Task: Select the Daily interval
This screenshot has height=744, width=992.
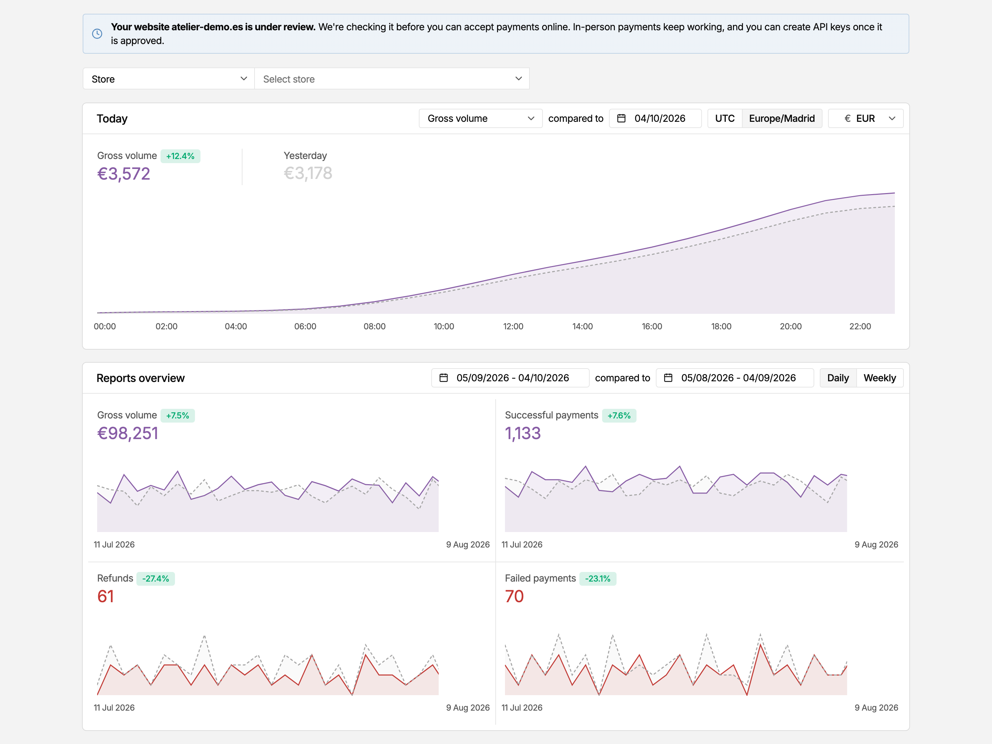Action: click(838, 378)
